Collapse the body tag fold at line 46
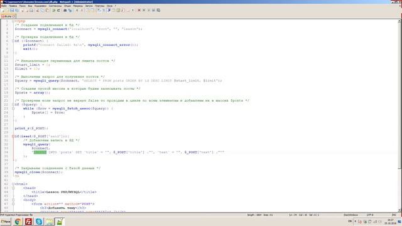This screenshot has width=402, height=226. (13, 200)
